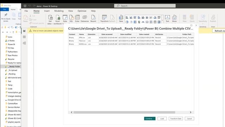This screenshot has width=225, height=127.
Task: Click Pin to Quick access in Explorer
Action: 6,17
